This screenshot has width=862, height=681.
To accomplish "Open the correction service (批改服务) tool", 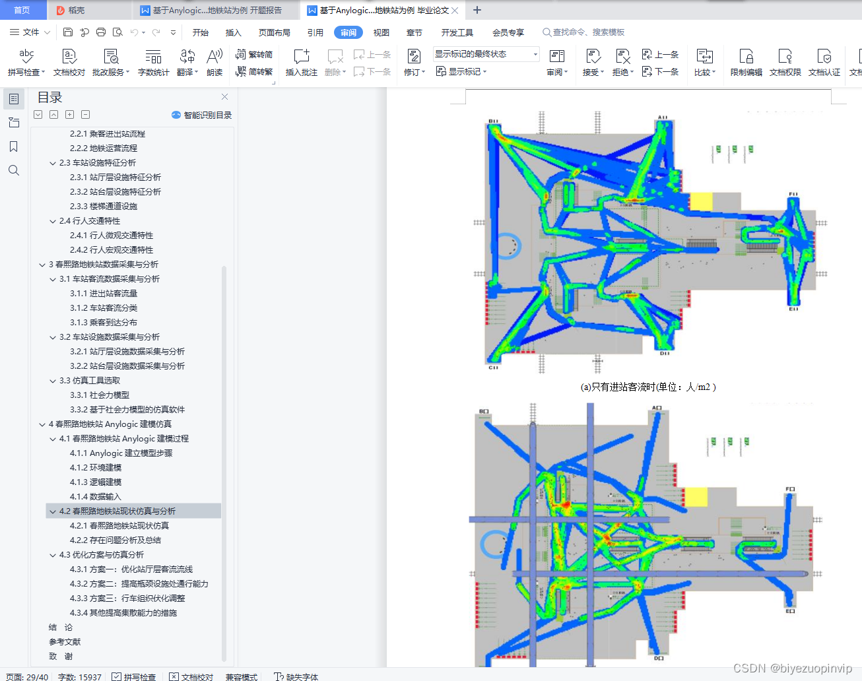I will pyautogui.click(x=111, y=63).
